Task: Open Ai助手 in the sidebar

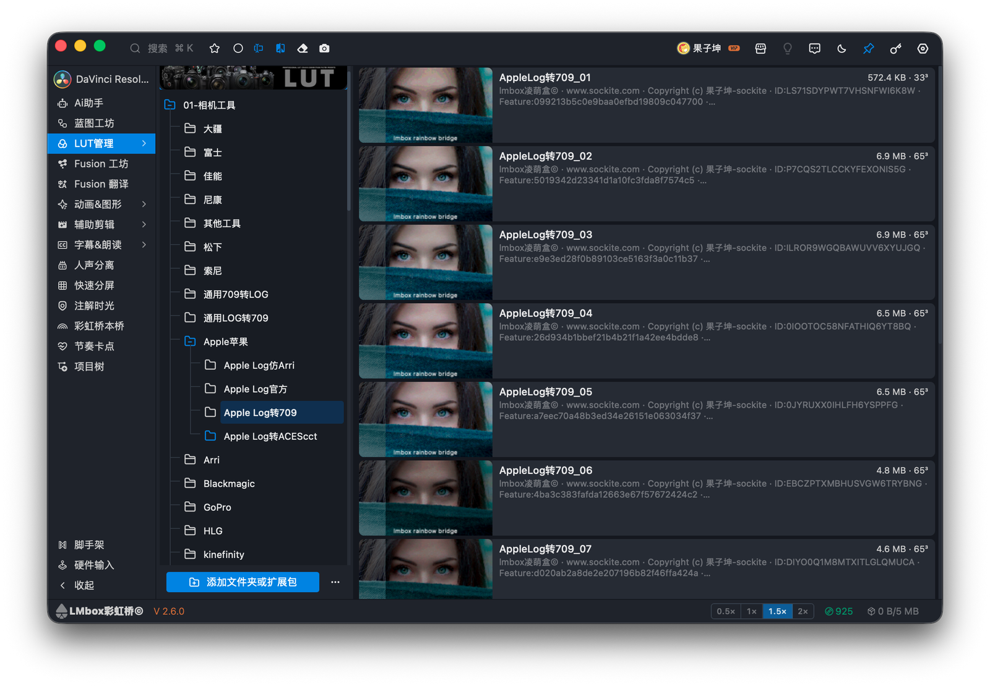Action: point(101,103)
